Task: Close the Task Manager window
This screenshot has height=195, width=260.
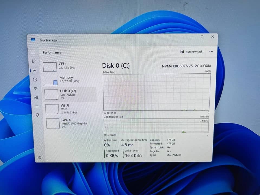Action: tap(213, 37)
